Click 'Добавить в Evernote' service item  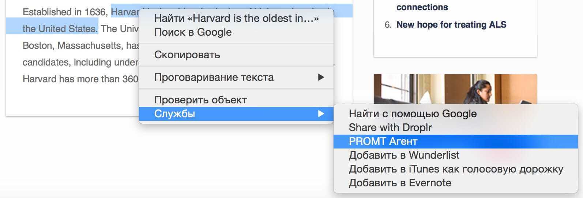(x=456, y=183)
